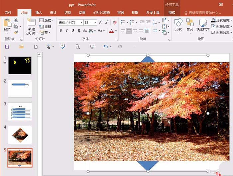Open the font name dropdown 宋体 (正文)
The image size is (233, 176).
coord(70,23)
